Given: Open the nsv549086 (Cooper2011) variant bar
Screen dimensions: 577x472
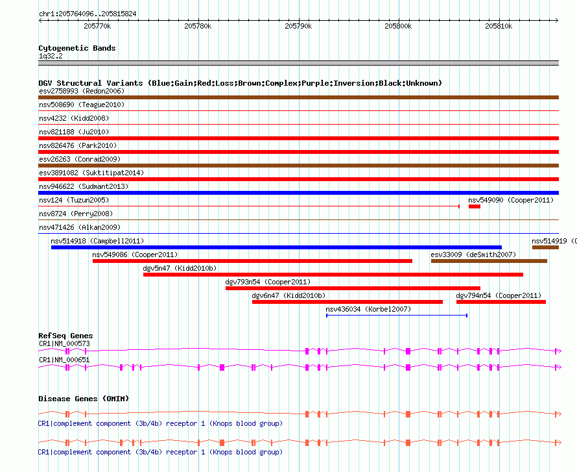Looking at the screenshot, I should [252, 261].
